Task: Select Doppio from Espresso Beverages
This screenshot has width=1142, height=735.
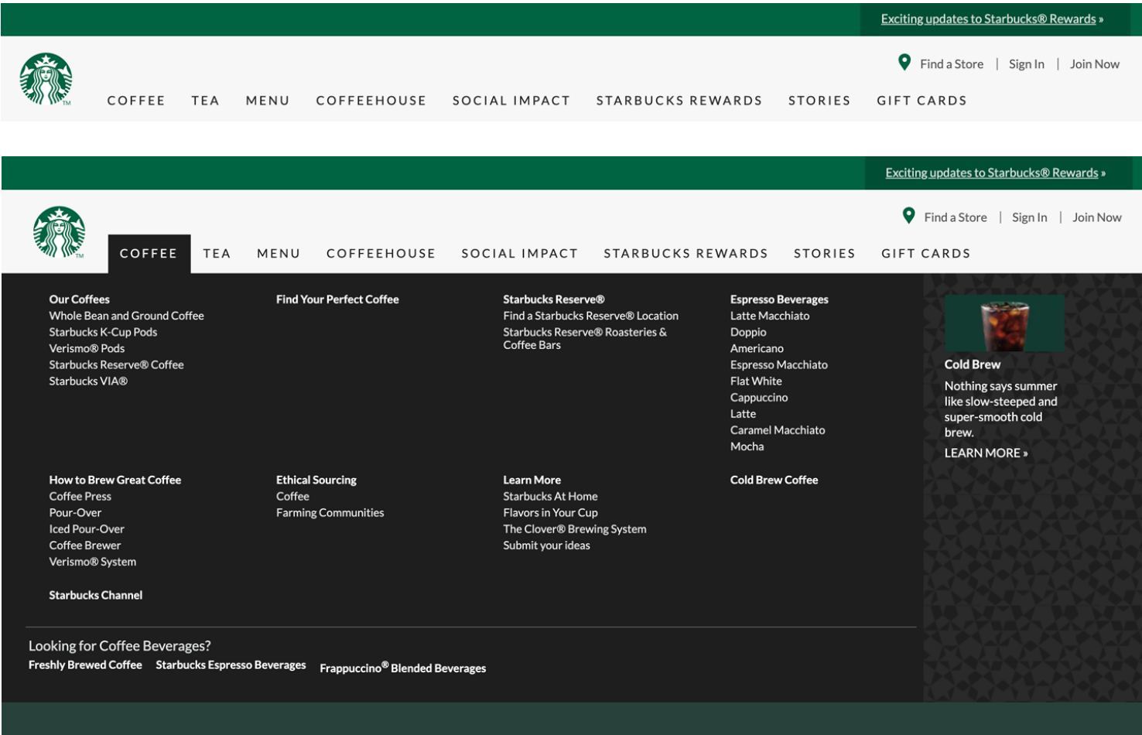Action: pyautogui.click(x=748, y=332)
